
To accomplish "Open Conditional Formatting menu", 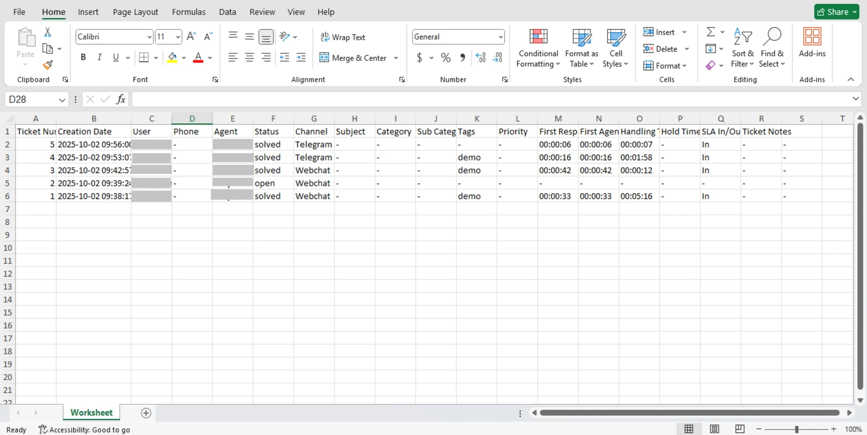I will [538, 48].
